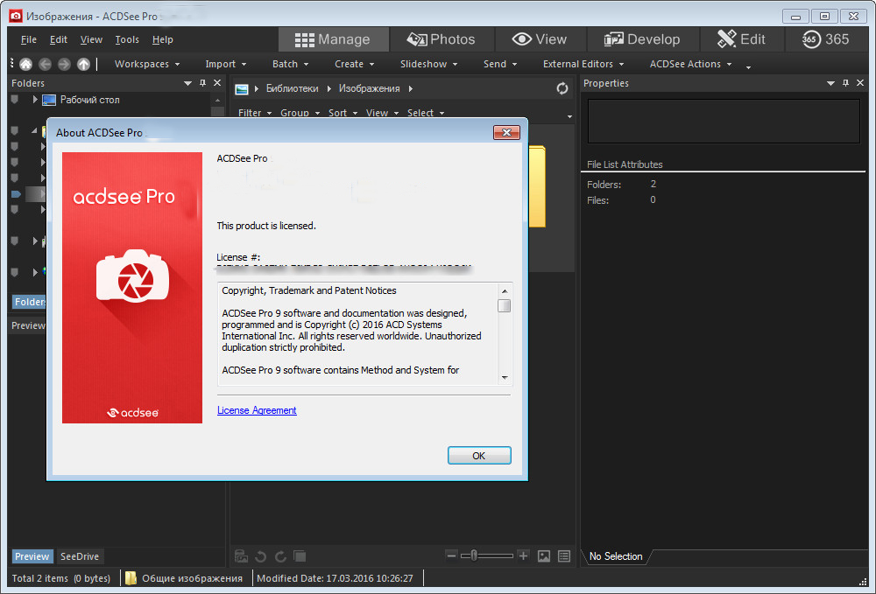Open the Select dropdown
Viewport: 876px width, 594px height.
click(x=426, y=113)
